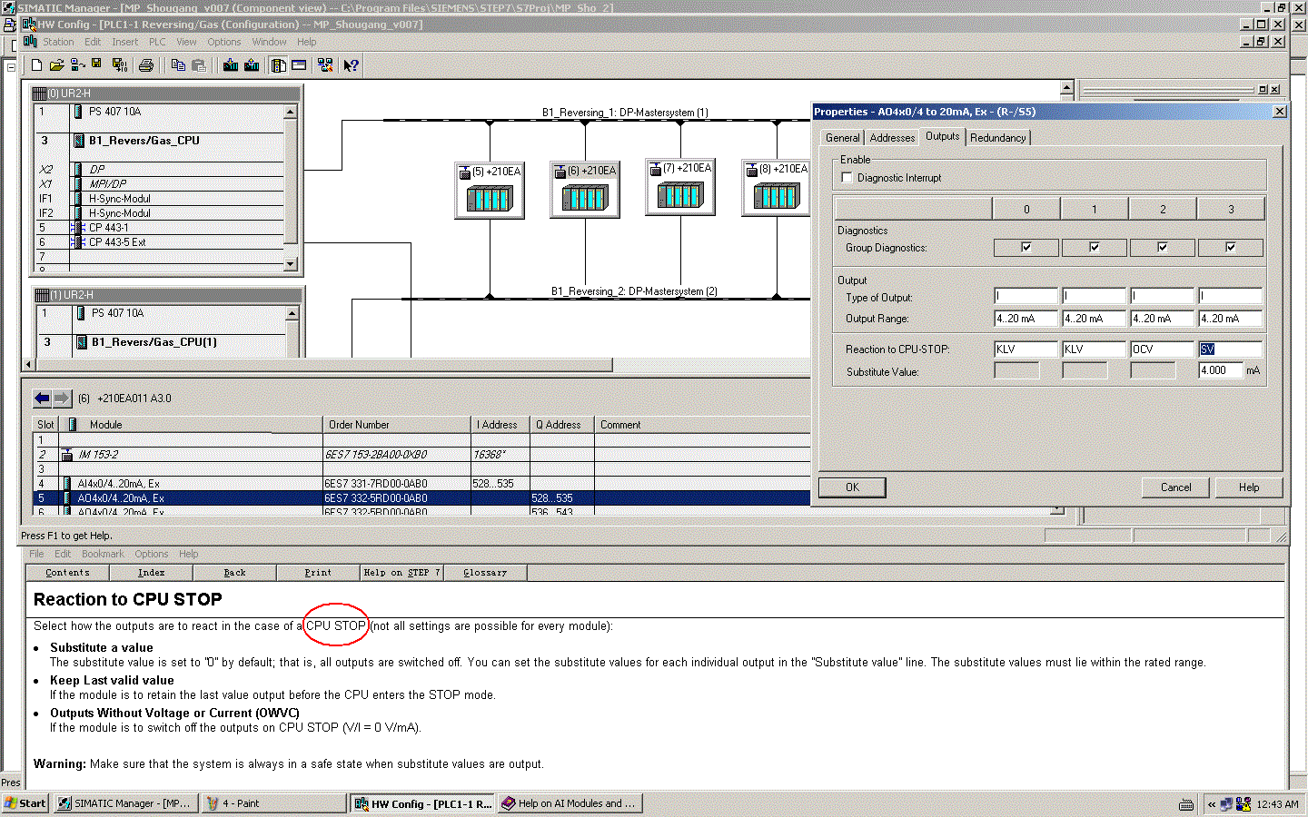The height and width of the screenshot is (817, 1308).
Task: Select the (8) +210EA DP slave icon
Action: 776,188
